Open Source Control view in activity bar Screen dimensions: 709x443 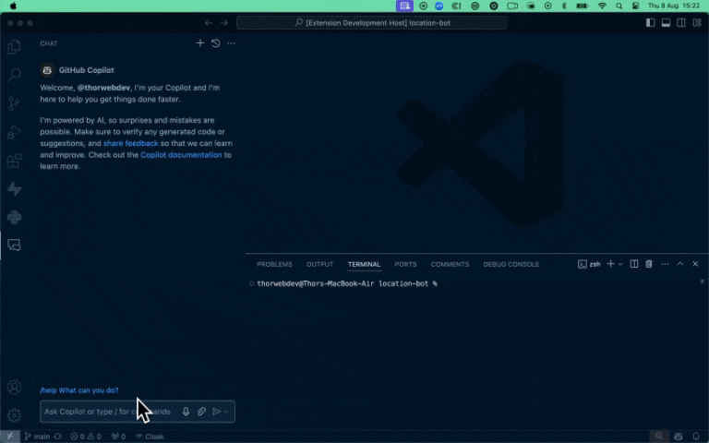coord(14,103)
